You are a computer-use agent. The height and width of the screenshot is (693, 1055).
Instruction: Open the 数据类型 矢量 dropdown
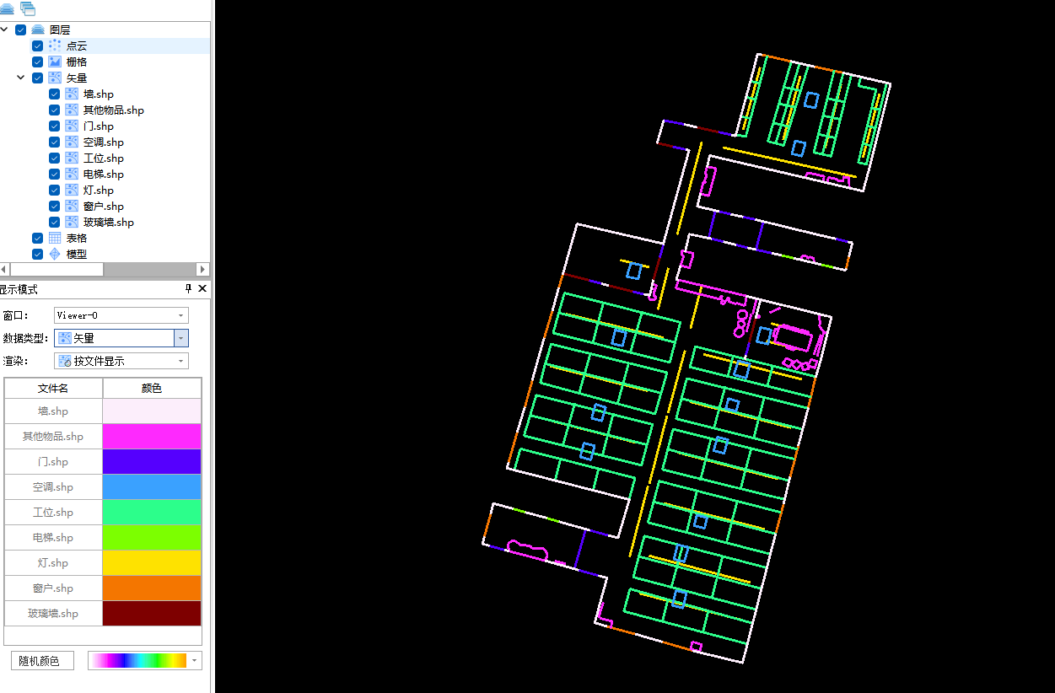(x=121, y=338)
